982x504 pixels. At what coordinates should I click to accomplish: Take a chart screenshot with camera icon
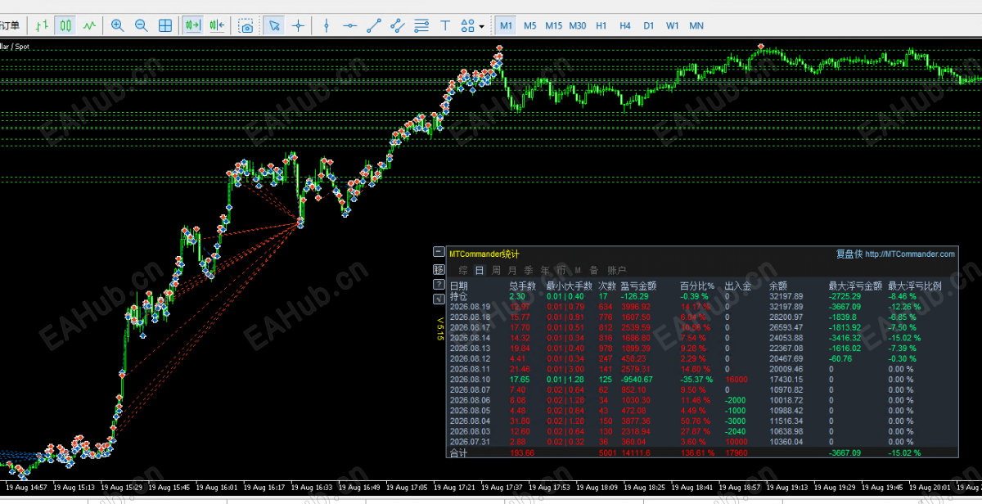pos(245,25)
